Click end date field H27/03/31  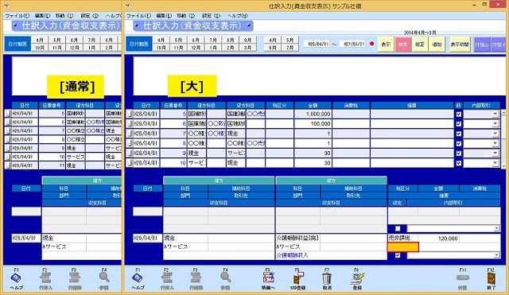352,44
